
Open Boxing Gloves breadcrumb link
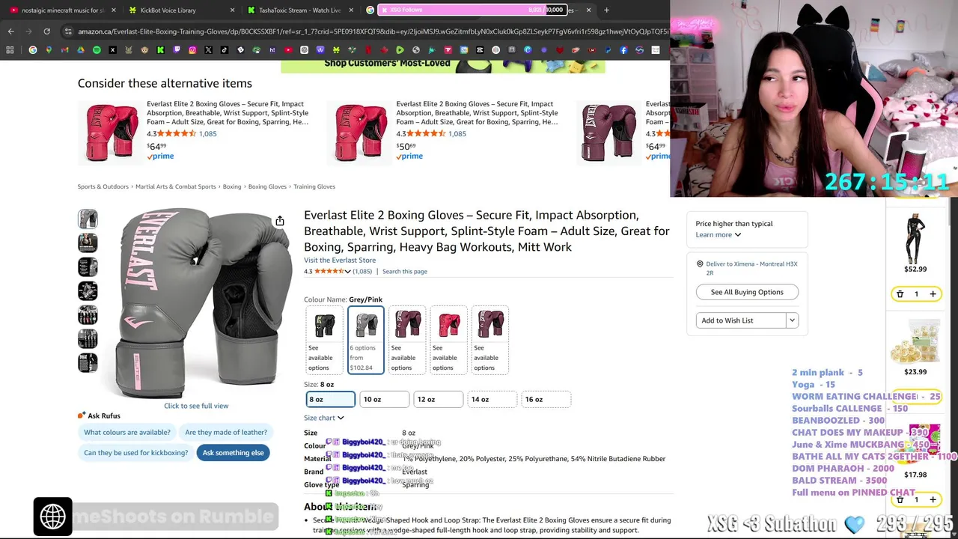(267, 186)
